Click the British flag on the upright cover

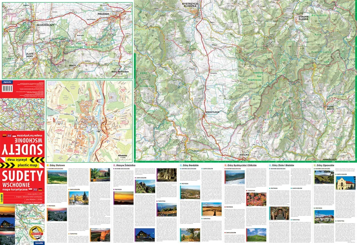(x=35, y=190)
